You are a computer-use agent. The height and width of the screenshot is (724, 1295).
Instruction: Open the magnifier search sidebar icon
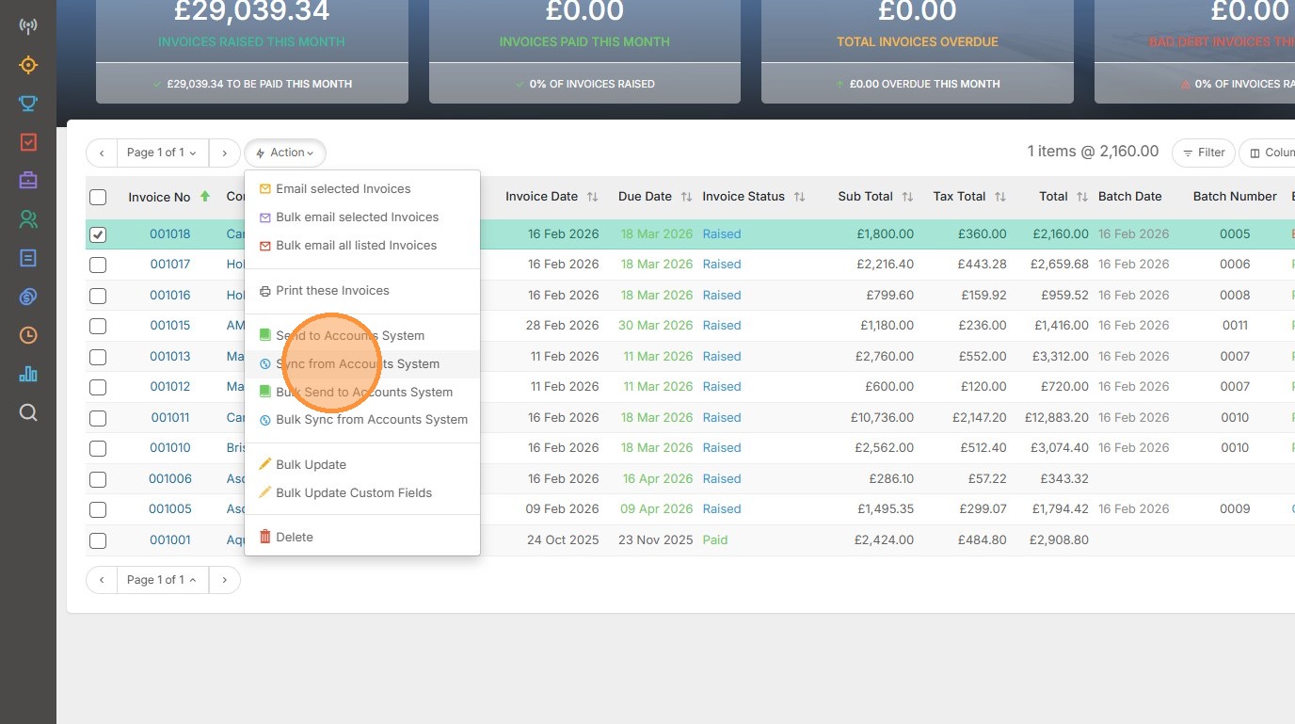28,412
